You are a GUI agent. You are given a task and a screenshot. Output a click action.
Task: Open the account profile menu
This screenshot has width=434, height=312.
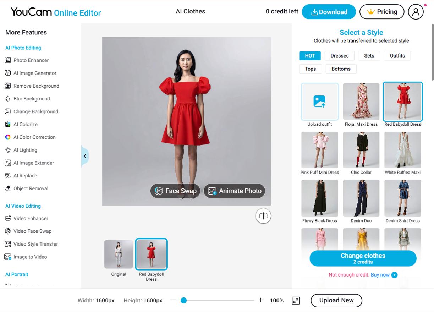click(x=416, y=11)
